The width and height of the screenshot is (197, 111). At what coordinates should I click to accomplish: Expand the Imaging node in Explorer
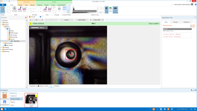[x=1, y=47]
